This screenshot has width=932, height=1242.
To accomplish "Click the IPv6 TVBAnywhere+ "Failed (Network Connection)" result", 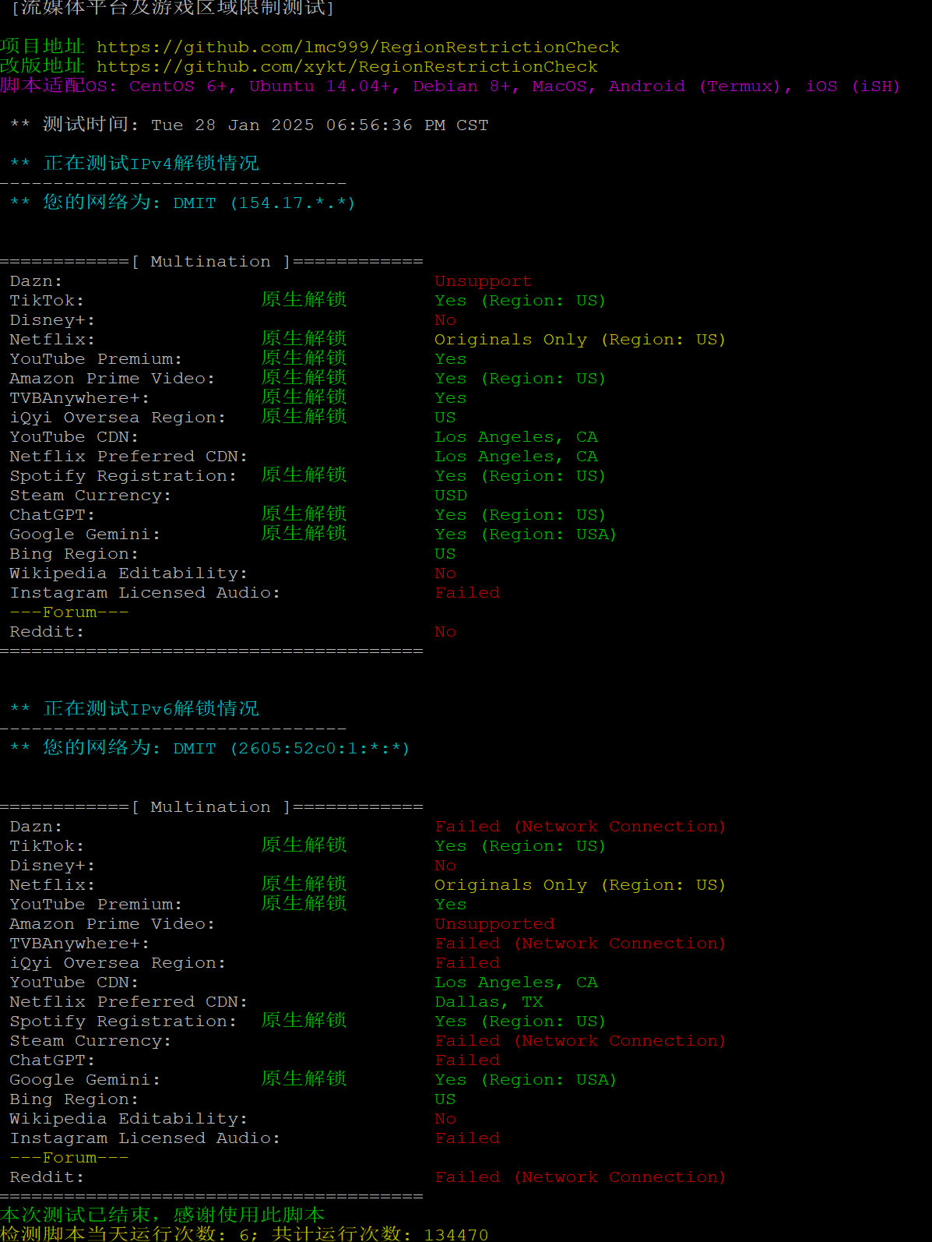I will click(x=580, y=944).
